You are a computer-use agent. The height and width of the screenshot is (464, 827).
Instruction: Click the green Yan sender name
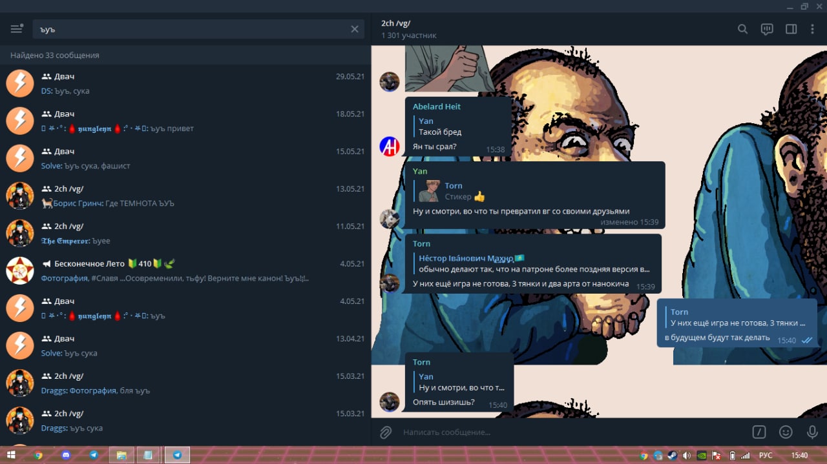[x=420, y=171]
